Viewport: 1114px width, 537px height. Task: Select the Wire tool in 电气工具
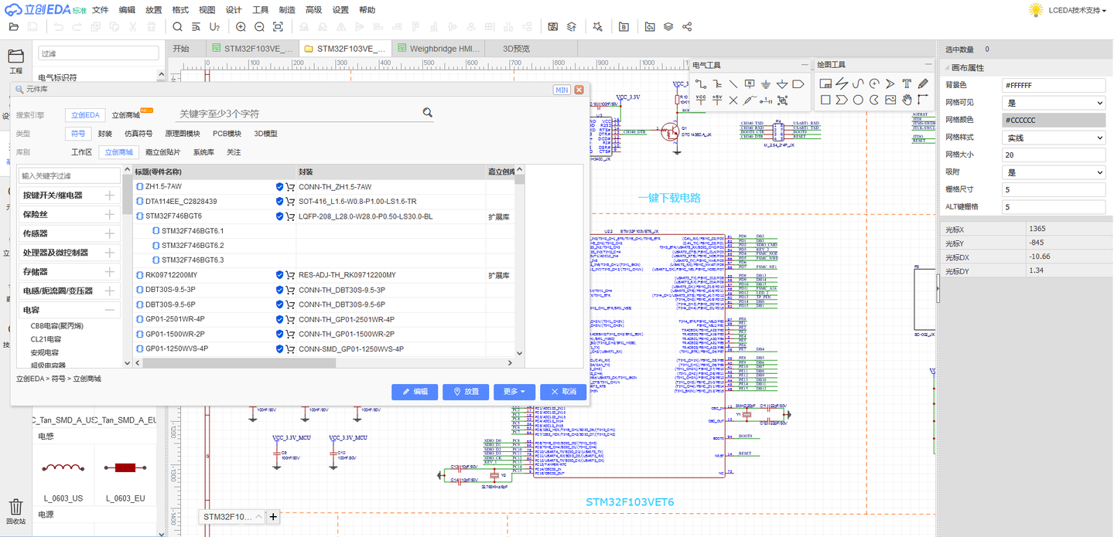(701, 83)
